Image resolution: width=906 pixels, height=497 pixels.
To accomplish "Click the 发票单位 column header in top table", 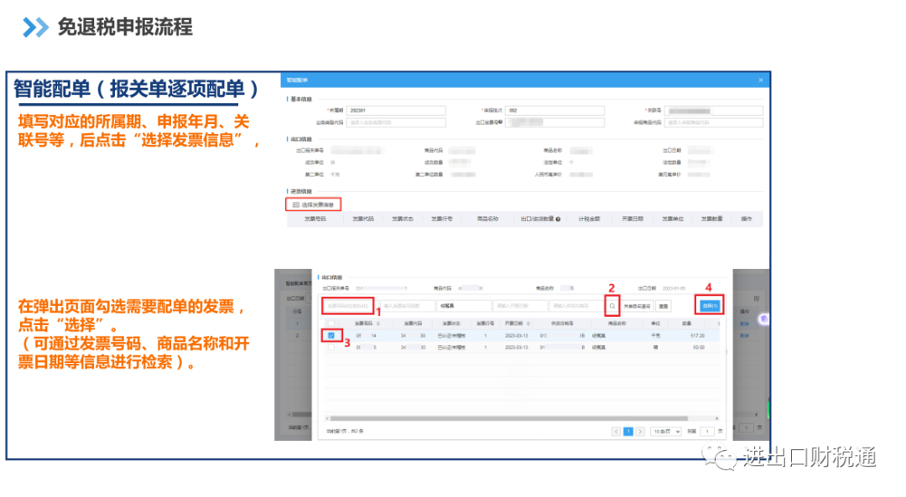I will (x=673, y=220).
